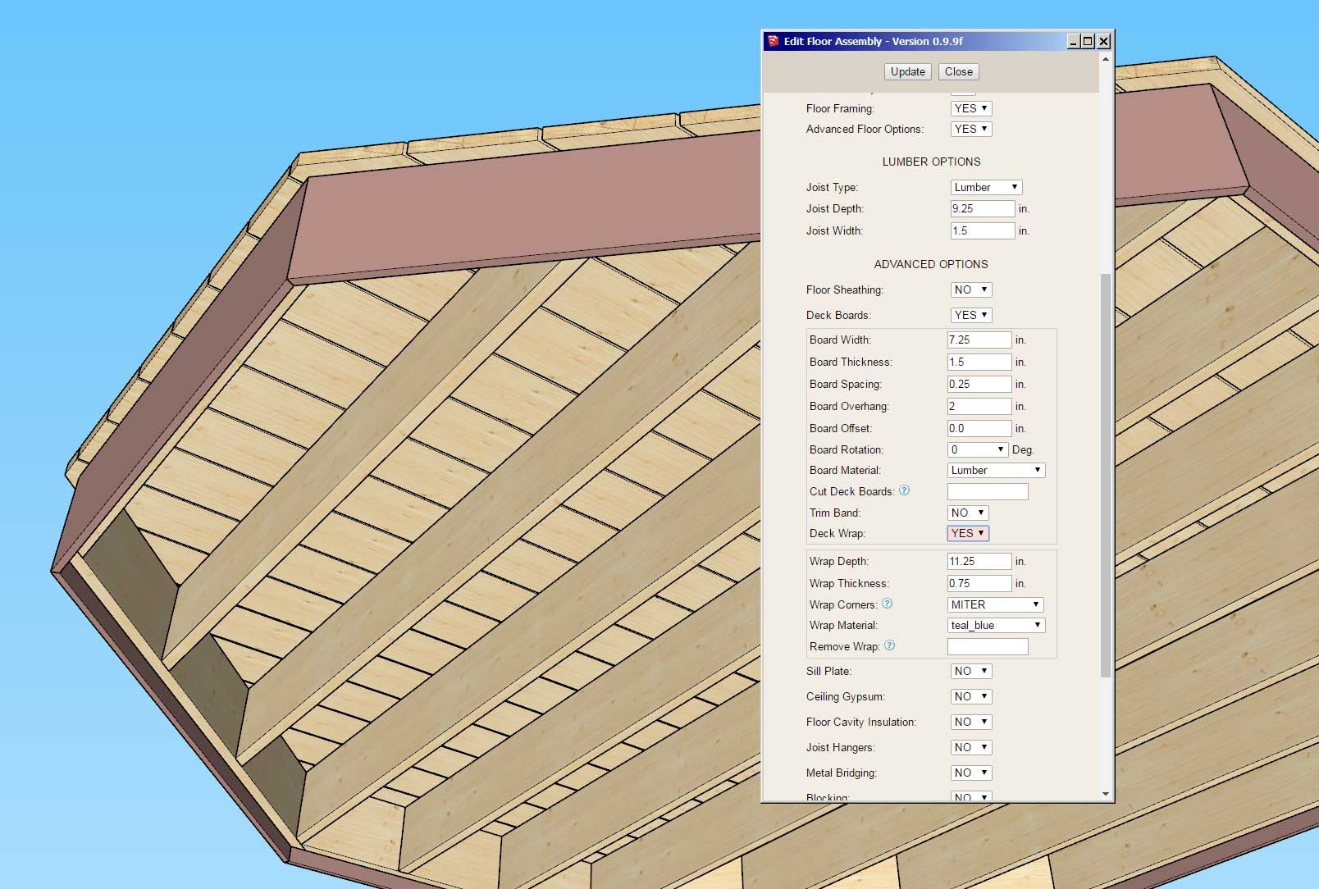Click the dialog vertical scrollbar thumb
The width and height of the screenshot is (1319, 889).
point(1106,476)
